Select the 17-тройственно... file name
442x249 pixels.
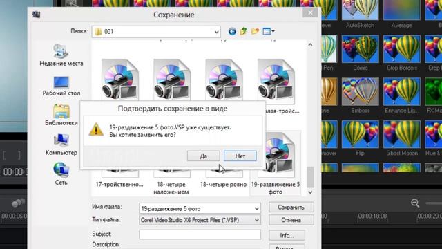119,185
